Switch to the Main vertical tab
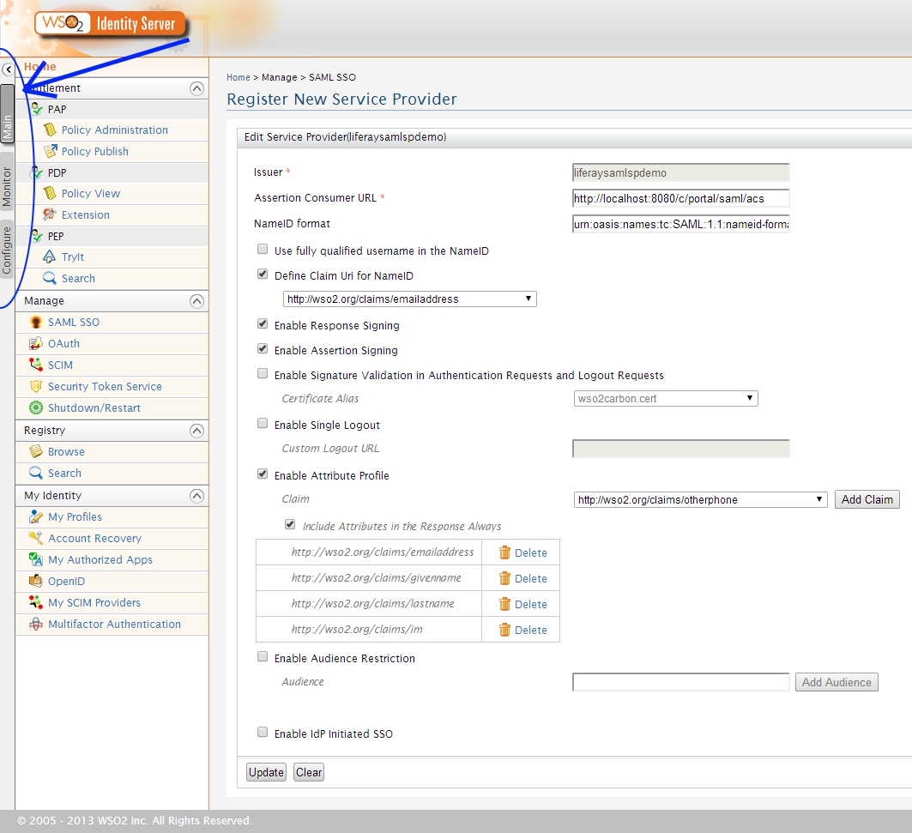Viewport: 912px width, 833px height. tap(7, 114)
